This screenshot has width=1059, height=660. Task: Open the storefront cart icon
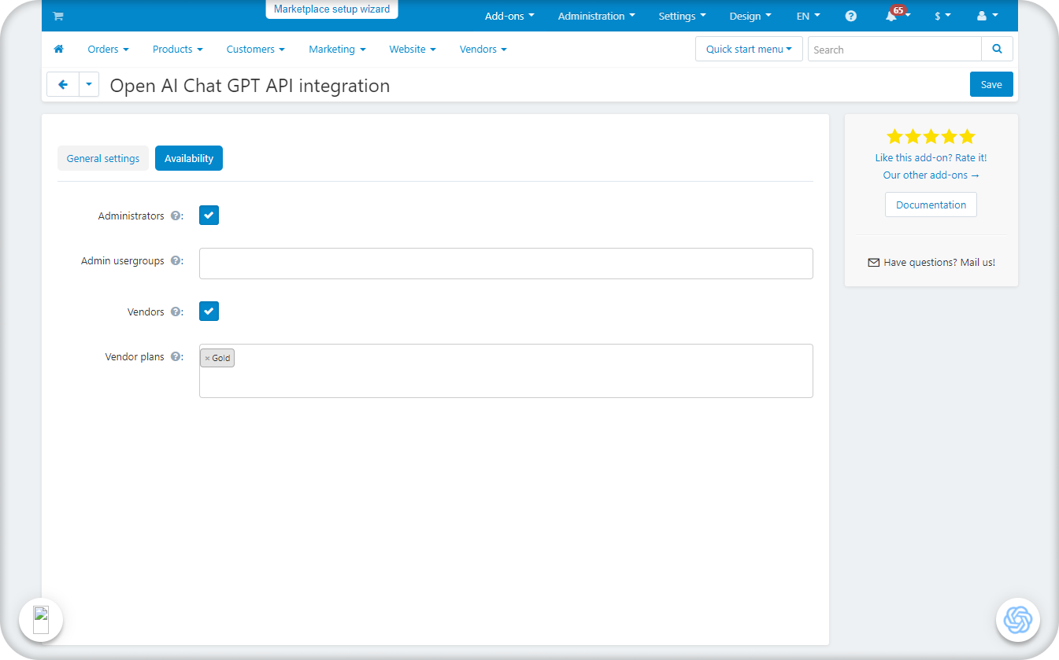click(x=57, y=16)
